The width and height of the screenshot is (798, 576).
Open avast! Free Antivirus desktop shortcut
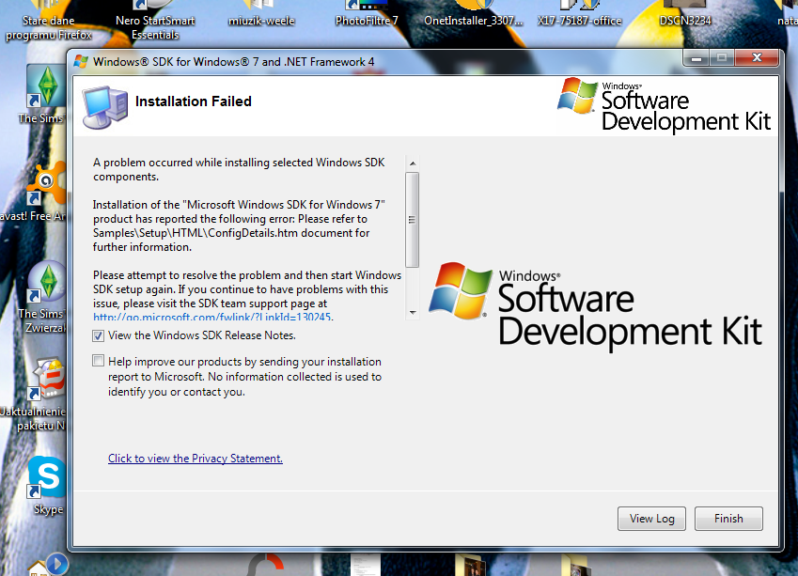(36, 193)
